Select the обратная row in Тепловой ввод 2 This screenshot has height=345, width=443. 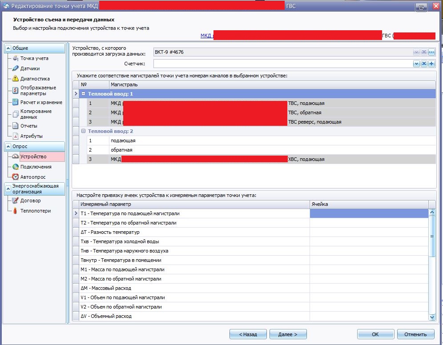[262, 150]
